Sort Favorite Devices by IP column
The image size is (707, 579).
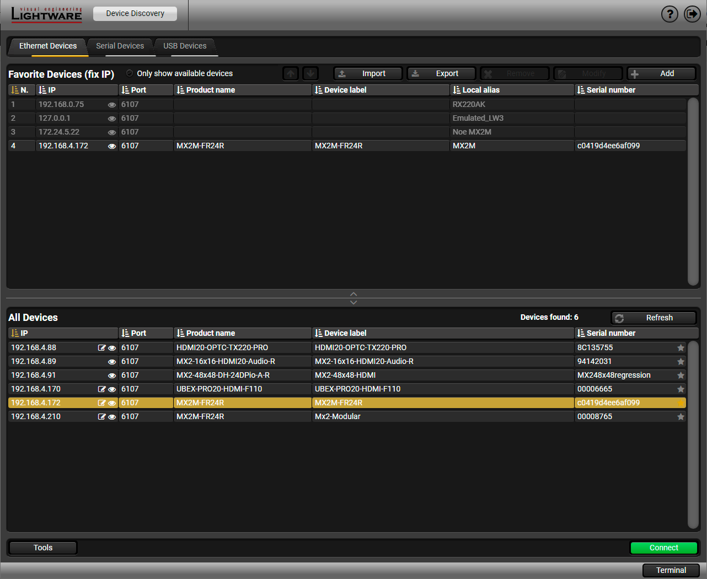[x=77, y=90]
